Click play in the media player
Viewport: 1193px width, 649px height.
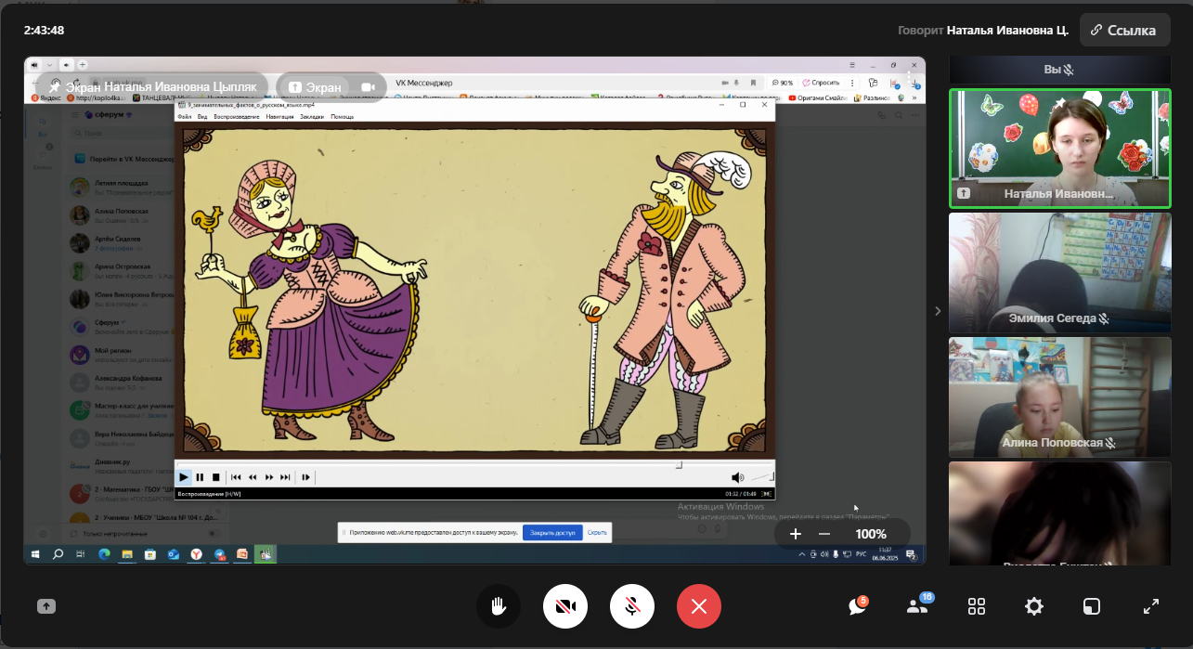184,477
